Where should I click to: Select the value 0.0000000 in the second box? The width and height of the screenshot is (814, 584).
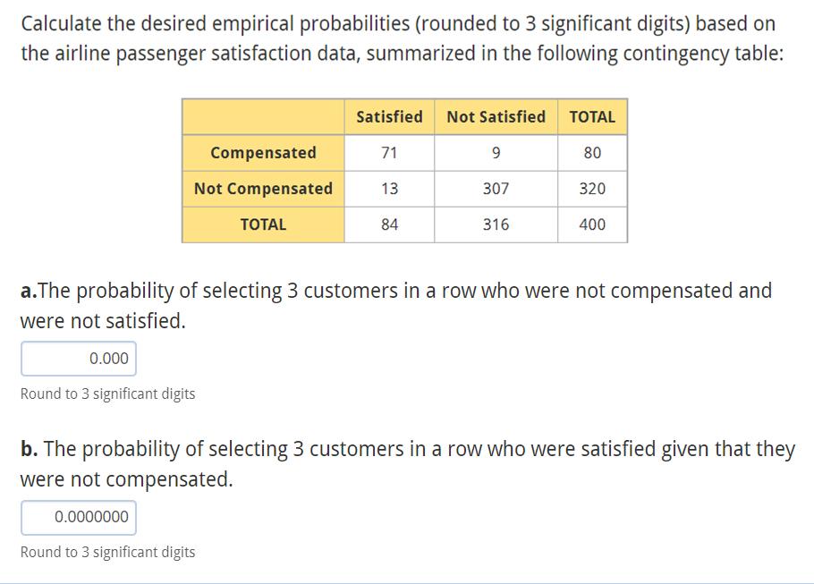89,517
